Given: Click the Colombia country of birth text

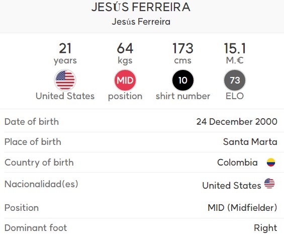Looking at the screenshot, I should coord(237,163).
